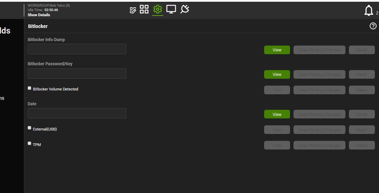Expand Show Details under Idle Time
This screenshot has width=379, height=193.
click(39, 15)
